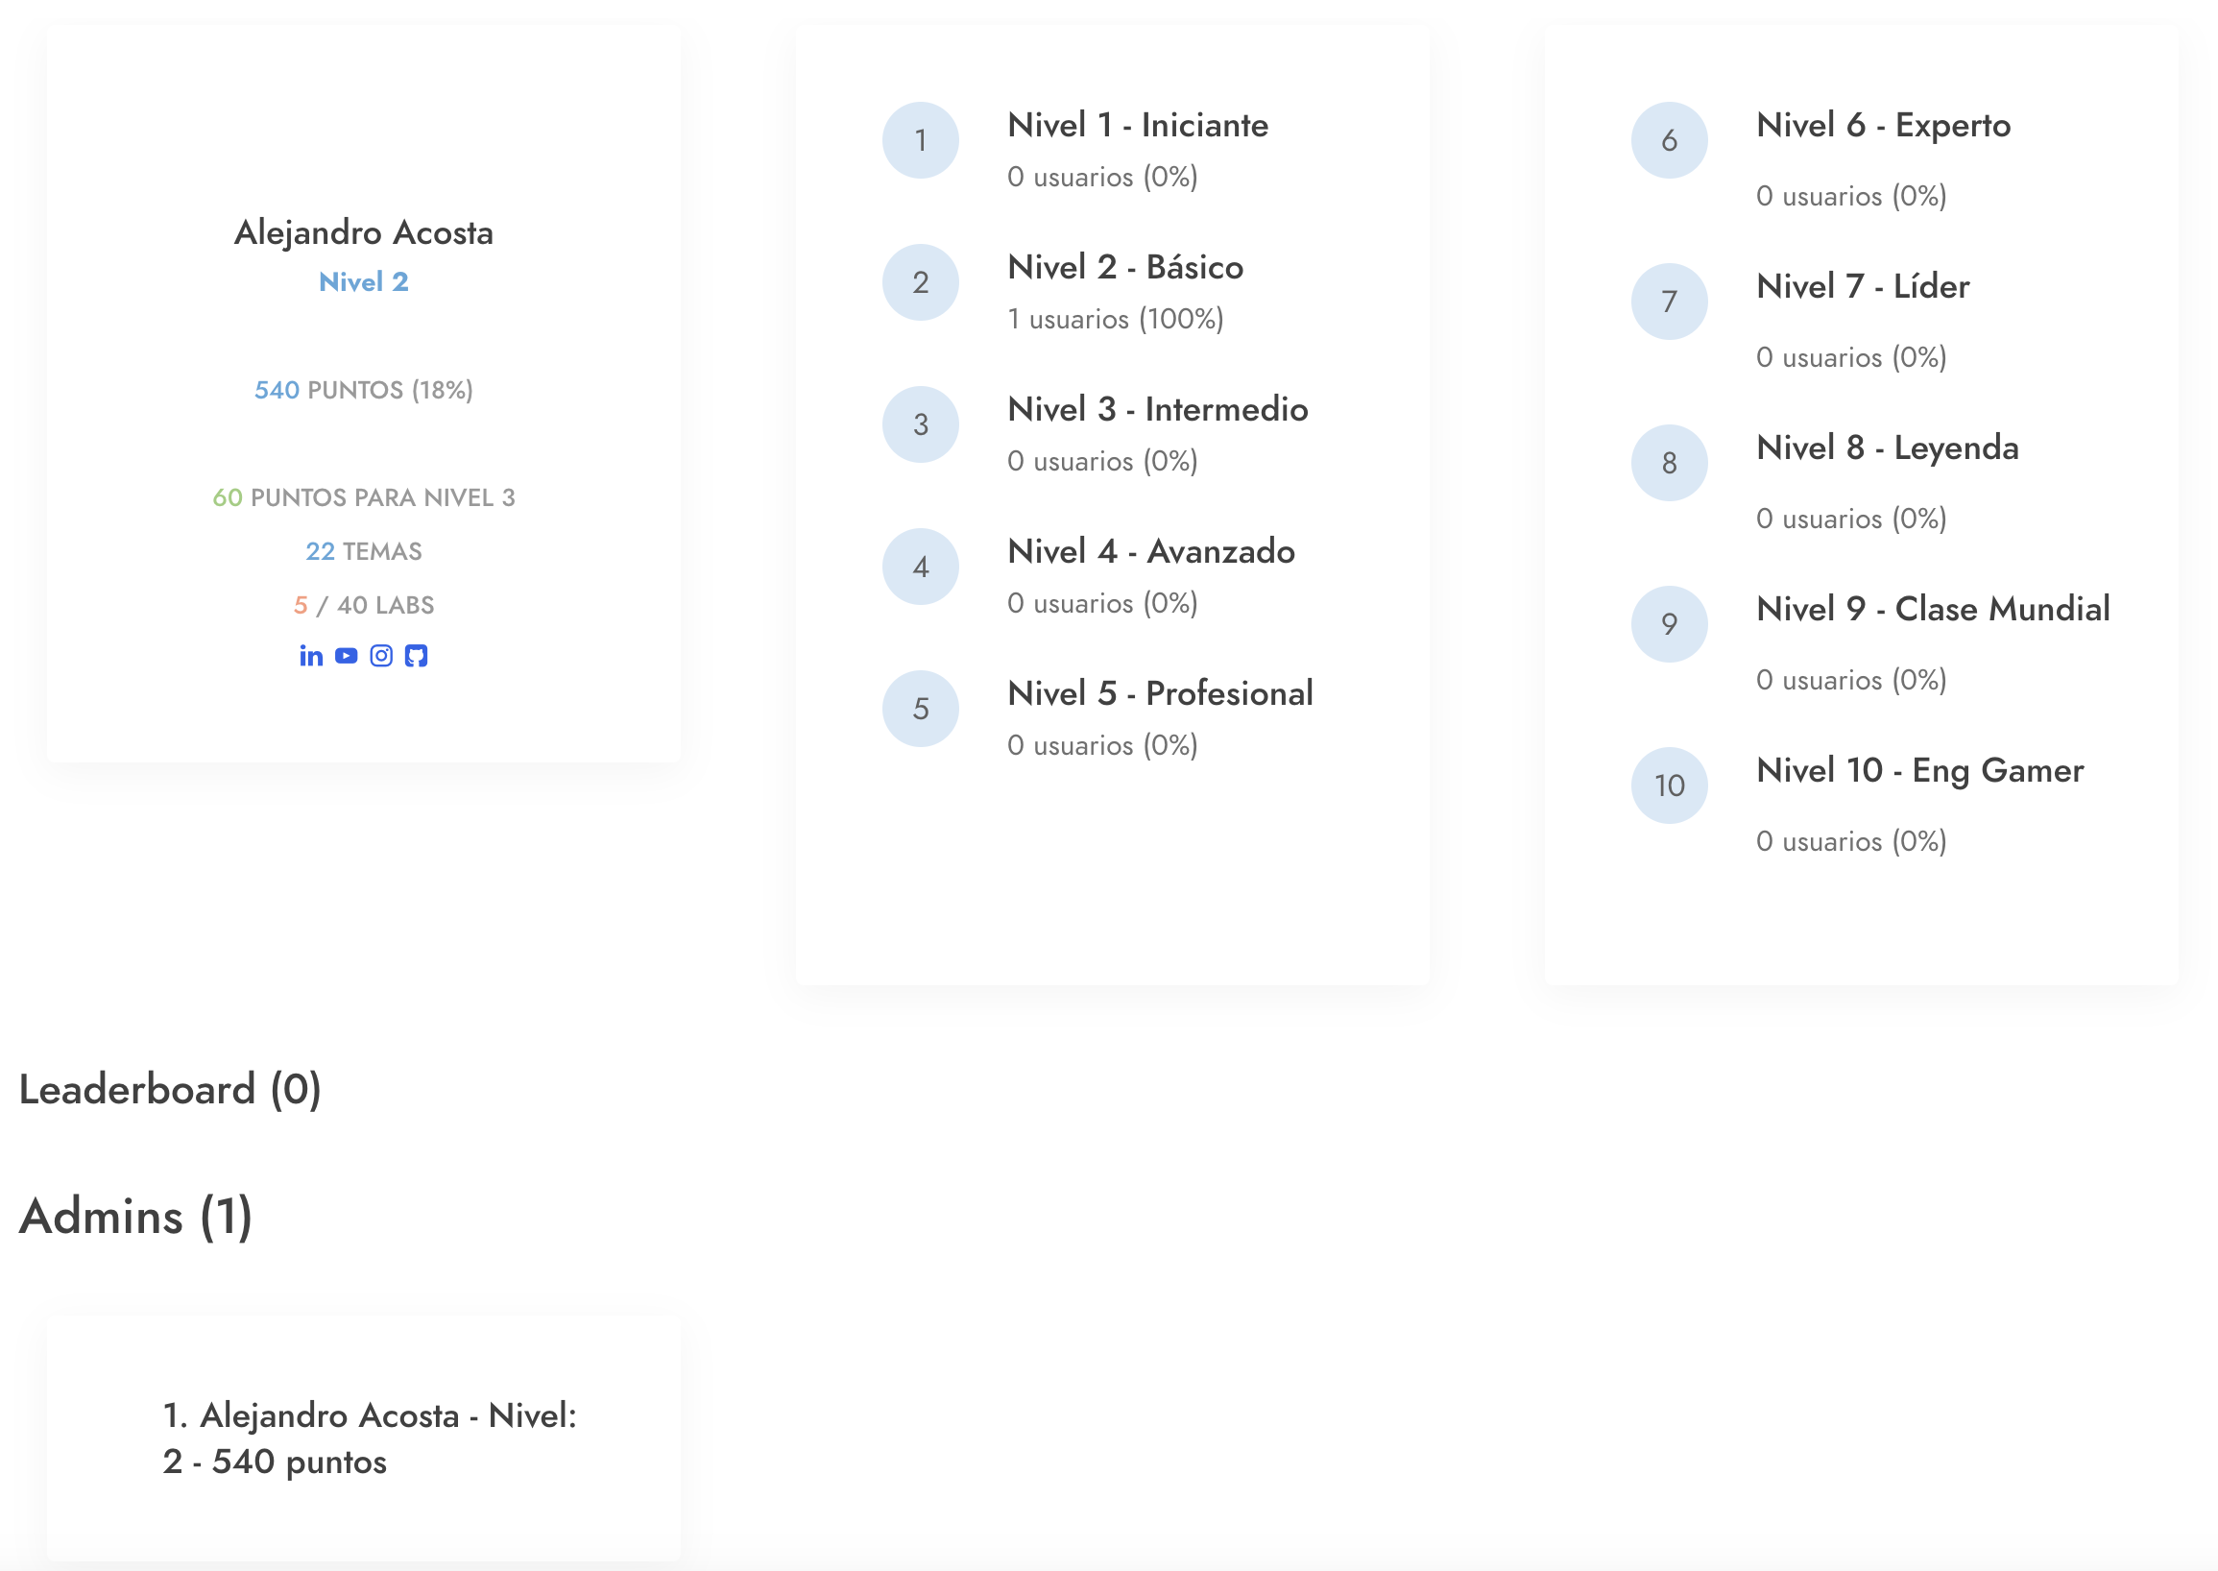The width and height of the screenshot is (2218, 1571).
Task: Click the level 6 number badge
Action: pyautogui.click(x=1669, y=140)
